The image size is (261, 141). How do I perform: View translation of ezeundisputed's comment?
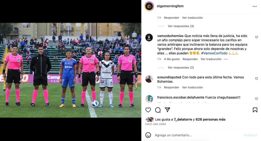coord(192,87)
